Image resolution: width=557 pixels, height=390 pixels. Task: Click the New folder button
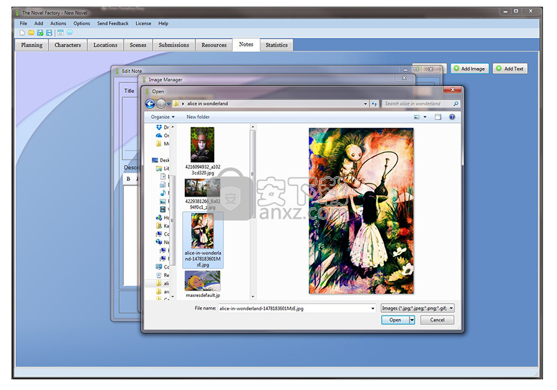pos(198,117)
